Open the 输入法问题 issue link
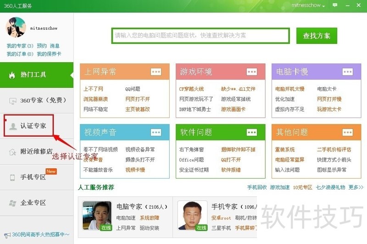The image size is (367, 244). point(288,170)
